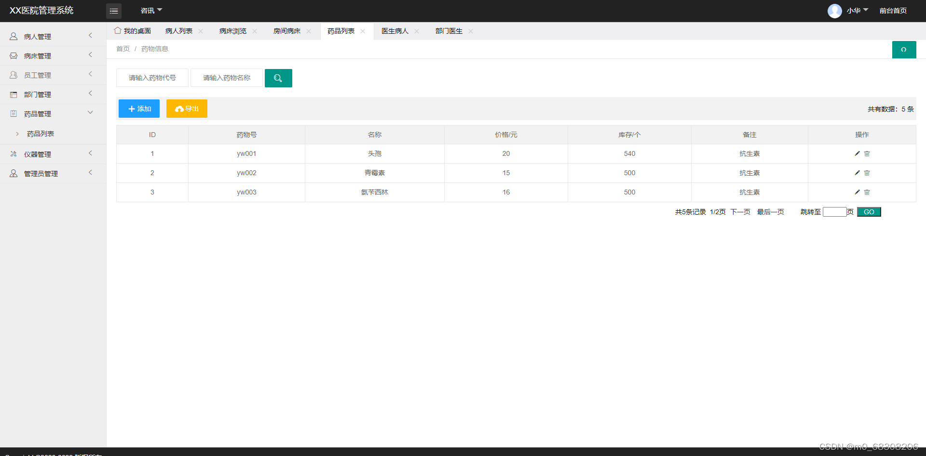
Task: Click the 药品管理 sidebar icon
Action: coord(14,113)
